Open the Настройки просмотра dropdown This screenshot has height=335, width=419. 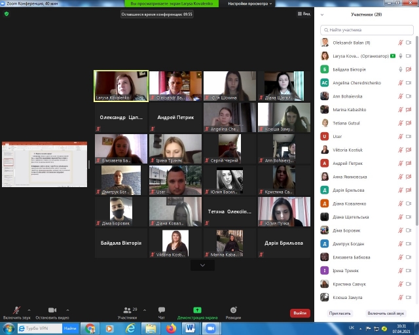(249, 3)
